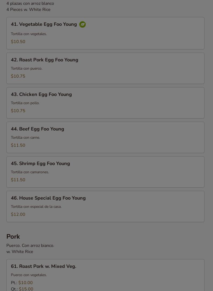Open 41. Vegetable Egg Foo Young item
This screenshot has height=291, width=213.
[x=44, y=24]
